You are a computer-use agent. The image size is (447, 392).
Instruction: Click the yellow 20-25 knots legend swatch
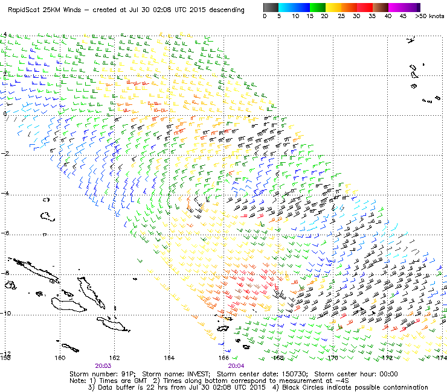[333, 7]
